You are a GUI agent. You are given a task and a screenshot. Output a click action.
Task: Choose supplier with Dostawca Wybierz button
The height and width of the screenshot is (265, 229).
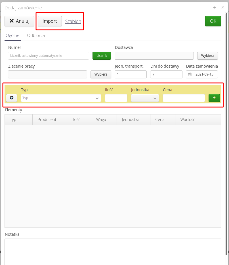pos(207,56)
